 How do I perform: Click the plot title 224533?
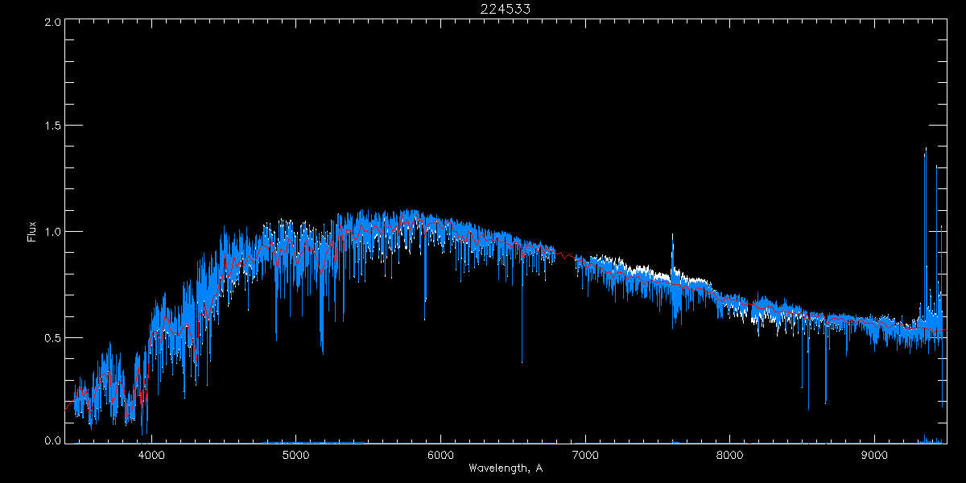(506, 9)
